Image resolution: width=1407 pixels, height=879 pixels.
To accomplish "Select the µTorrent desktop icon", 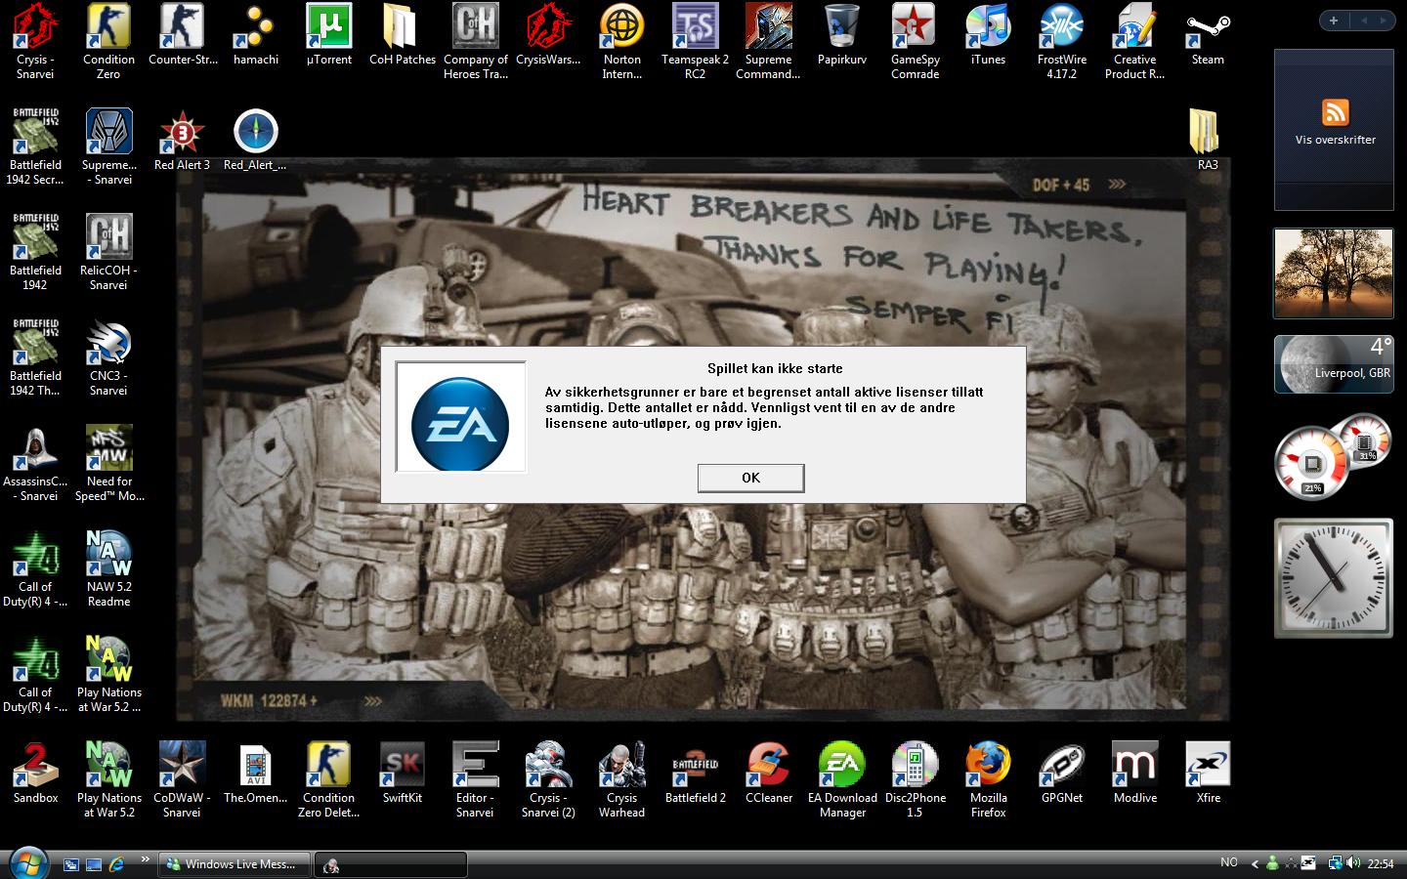I will pyautogui.click(x=329, y=35).
